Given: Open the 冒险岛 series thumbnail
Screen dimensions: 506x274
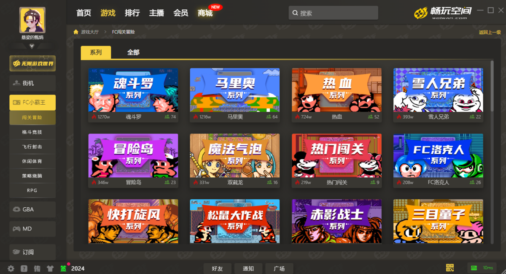Looking at the screenshot, I should (133, 156).
